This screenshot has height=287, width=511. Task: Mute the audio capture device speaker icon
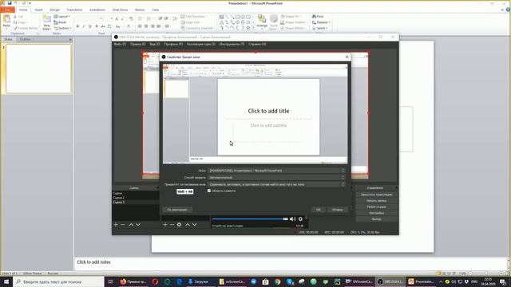[293, 219]
